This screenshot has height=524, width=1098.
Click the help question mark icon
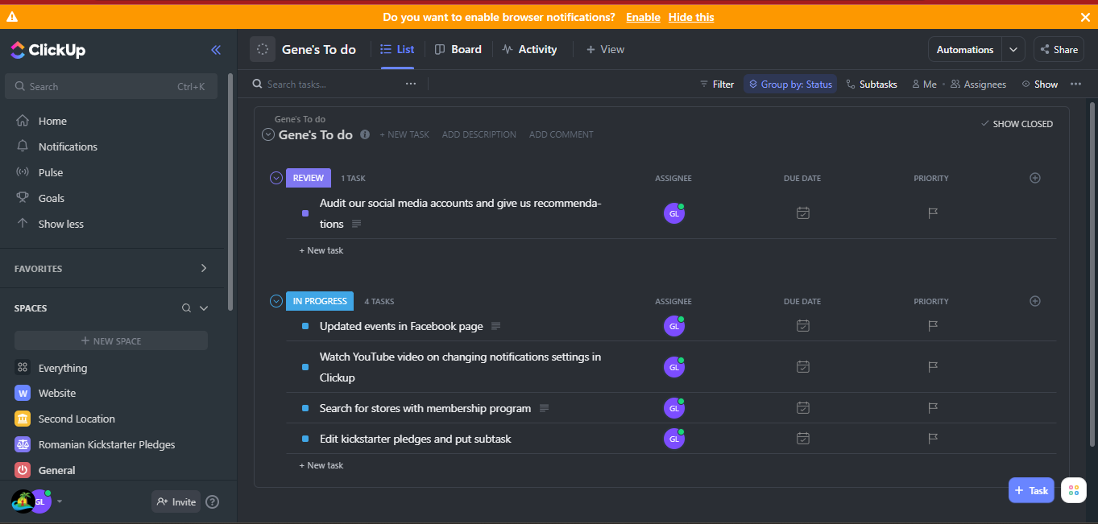[x=213, y=502]
